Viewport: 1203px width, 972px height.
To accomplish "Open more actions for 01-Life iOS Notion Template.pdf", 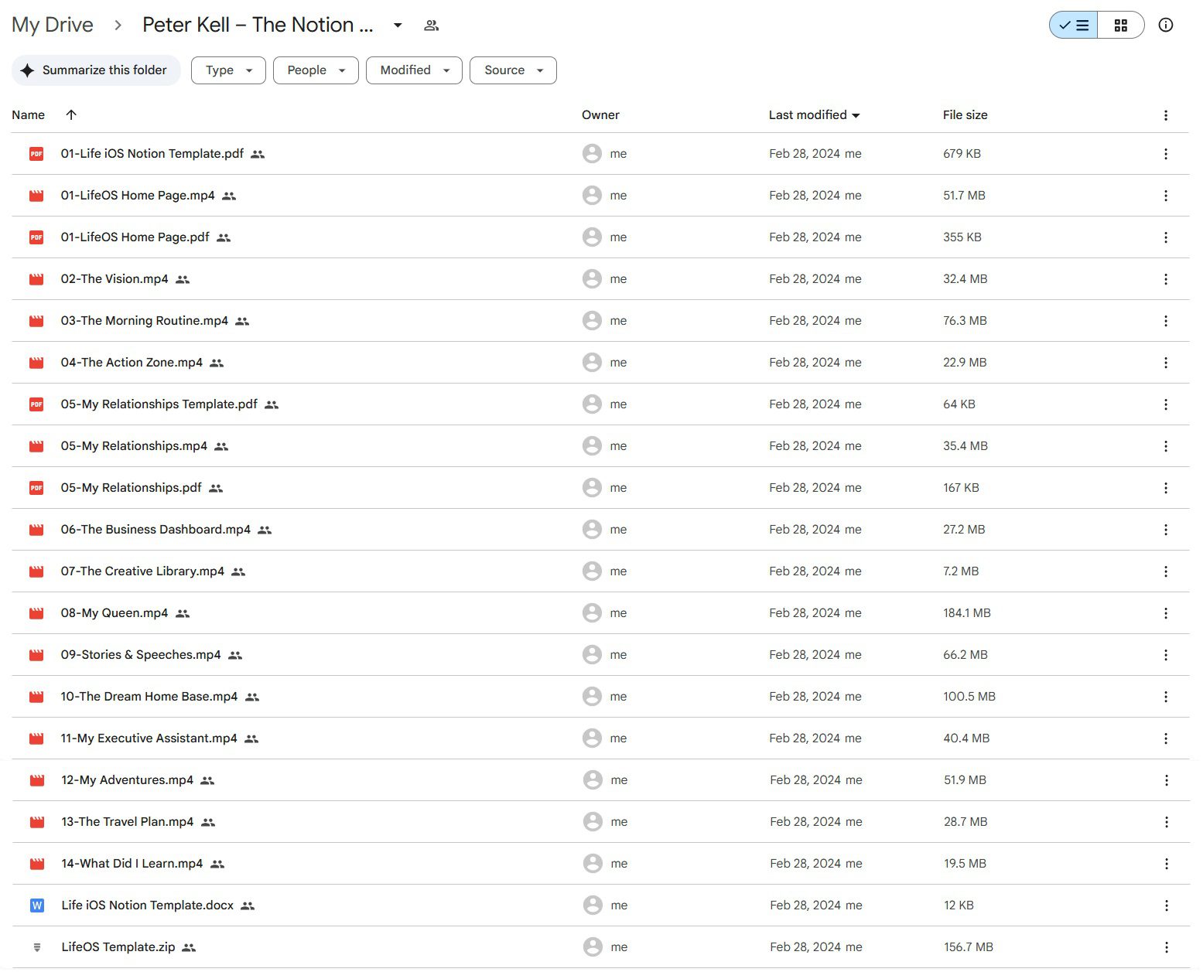I will 1165,154.
